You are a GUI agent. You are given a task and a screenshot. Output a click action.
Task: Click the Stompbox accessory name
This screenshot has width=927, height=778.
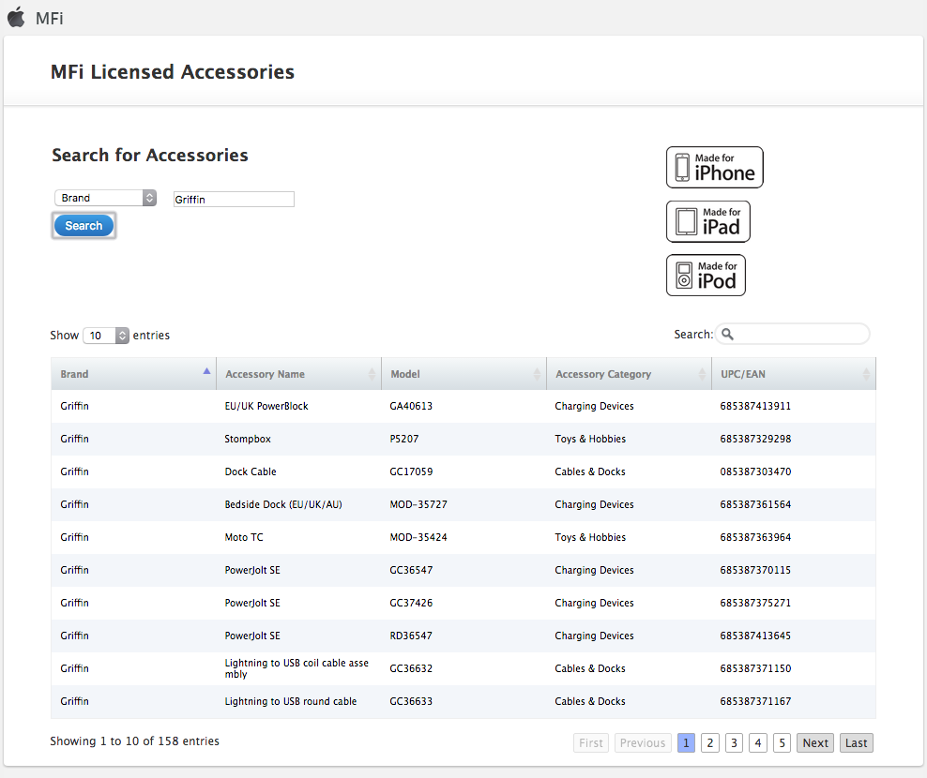[248, 439]
